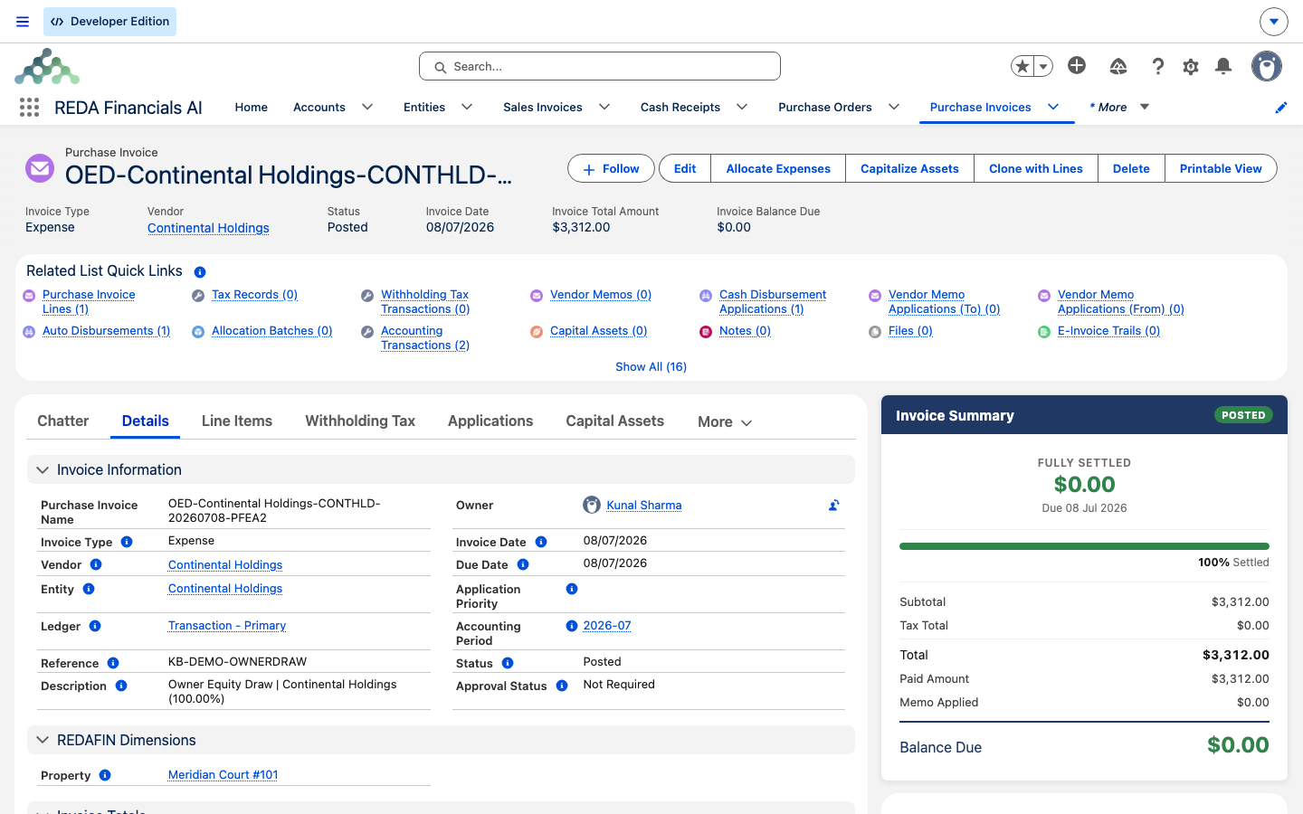Focus the global Search field
1303x814 pixels.
[600, 66]
